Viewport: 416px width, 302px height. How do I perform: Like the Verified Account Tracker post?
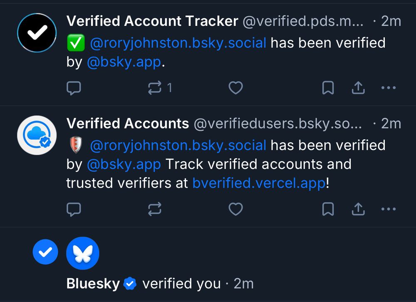click(236, 88)
